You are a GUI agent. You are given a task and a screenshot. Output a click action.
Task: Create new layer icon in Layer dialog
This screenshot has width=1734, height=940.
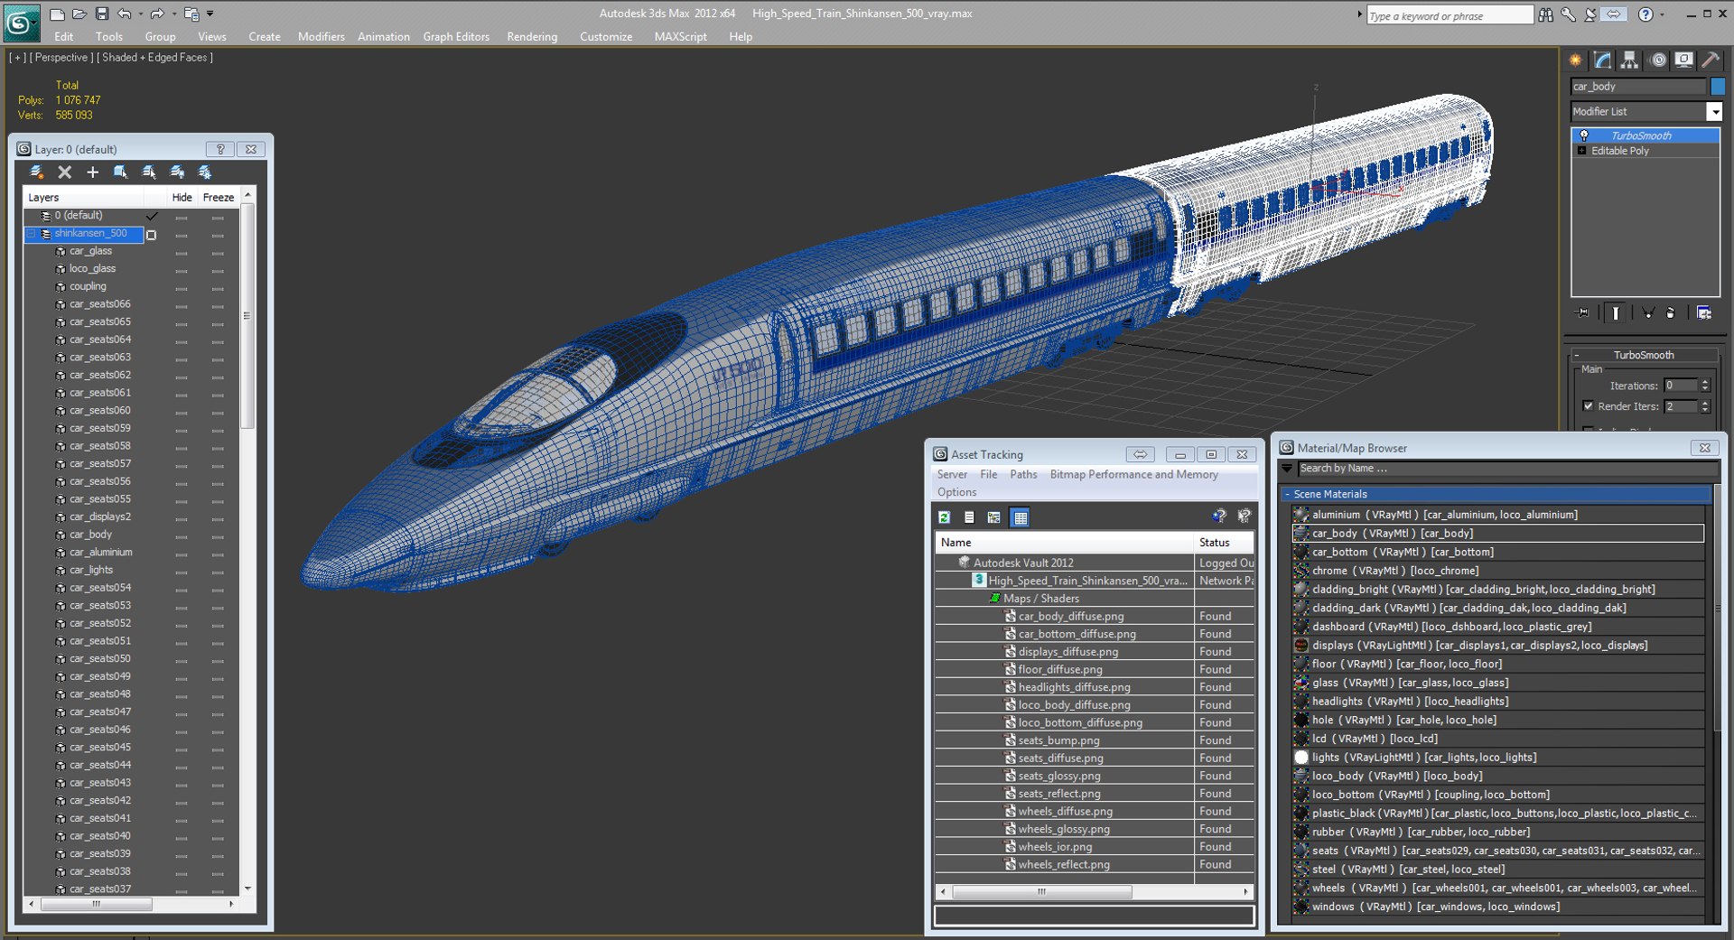point(37,172)
